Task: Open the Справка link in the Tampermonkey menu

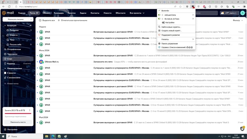Action: point(165,47)
